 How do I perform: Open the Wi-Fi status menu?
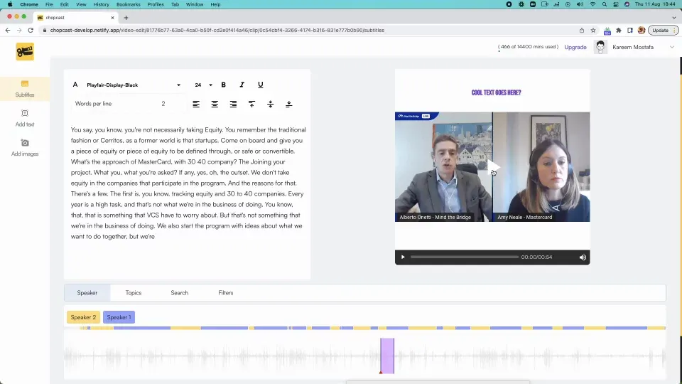click(592, 4)
